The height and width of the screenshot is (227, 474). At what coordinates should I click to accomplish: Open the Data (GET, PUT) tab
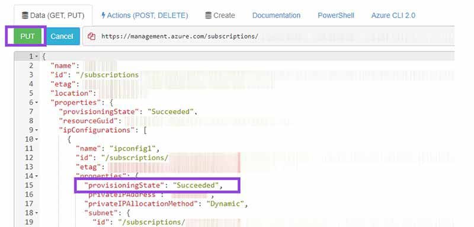point(53,15)
